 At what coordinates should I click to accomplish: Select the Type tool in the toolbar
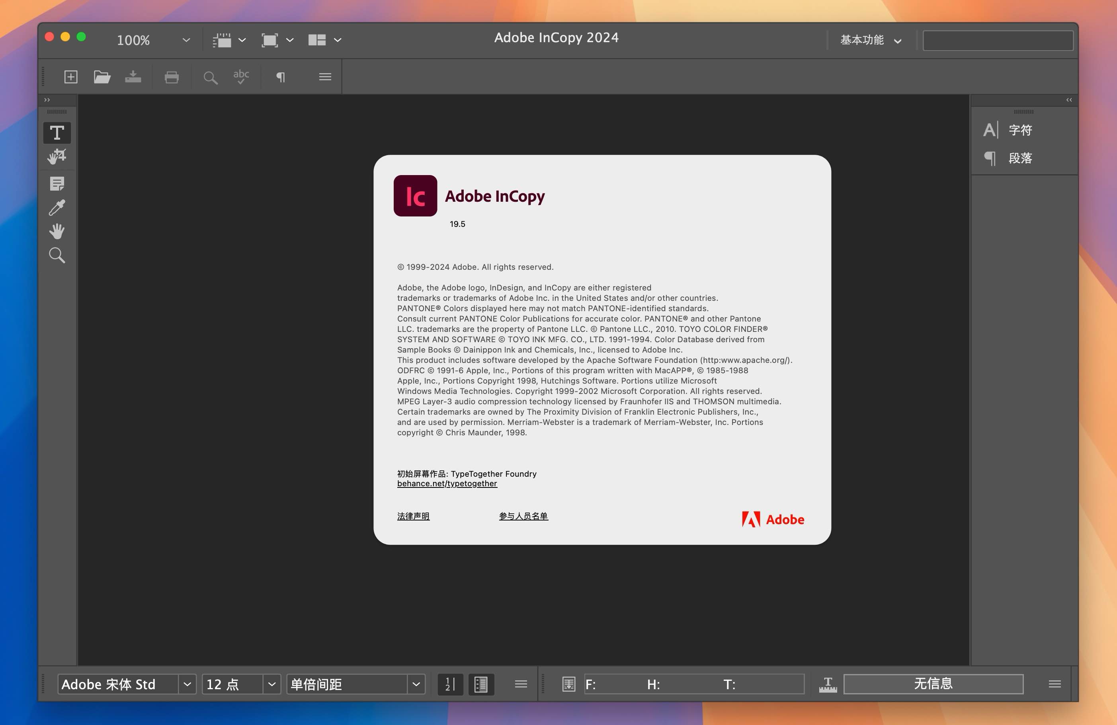[x=57, y=133]
